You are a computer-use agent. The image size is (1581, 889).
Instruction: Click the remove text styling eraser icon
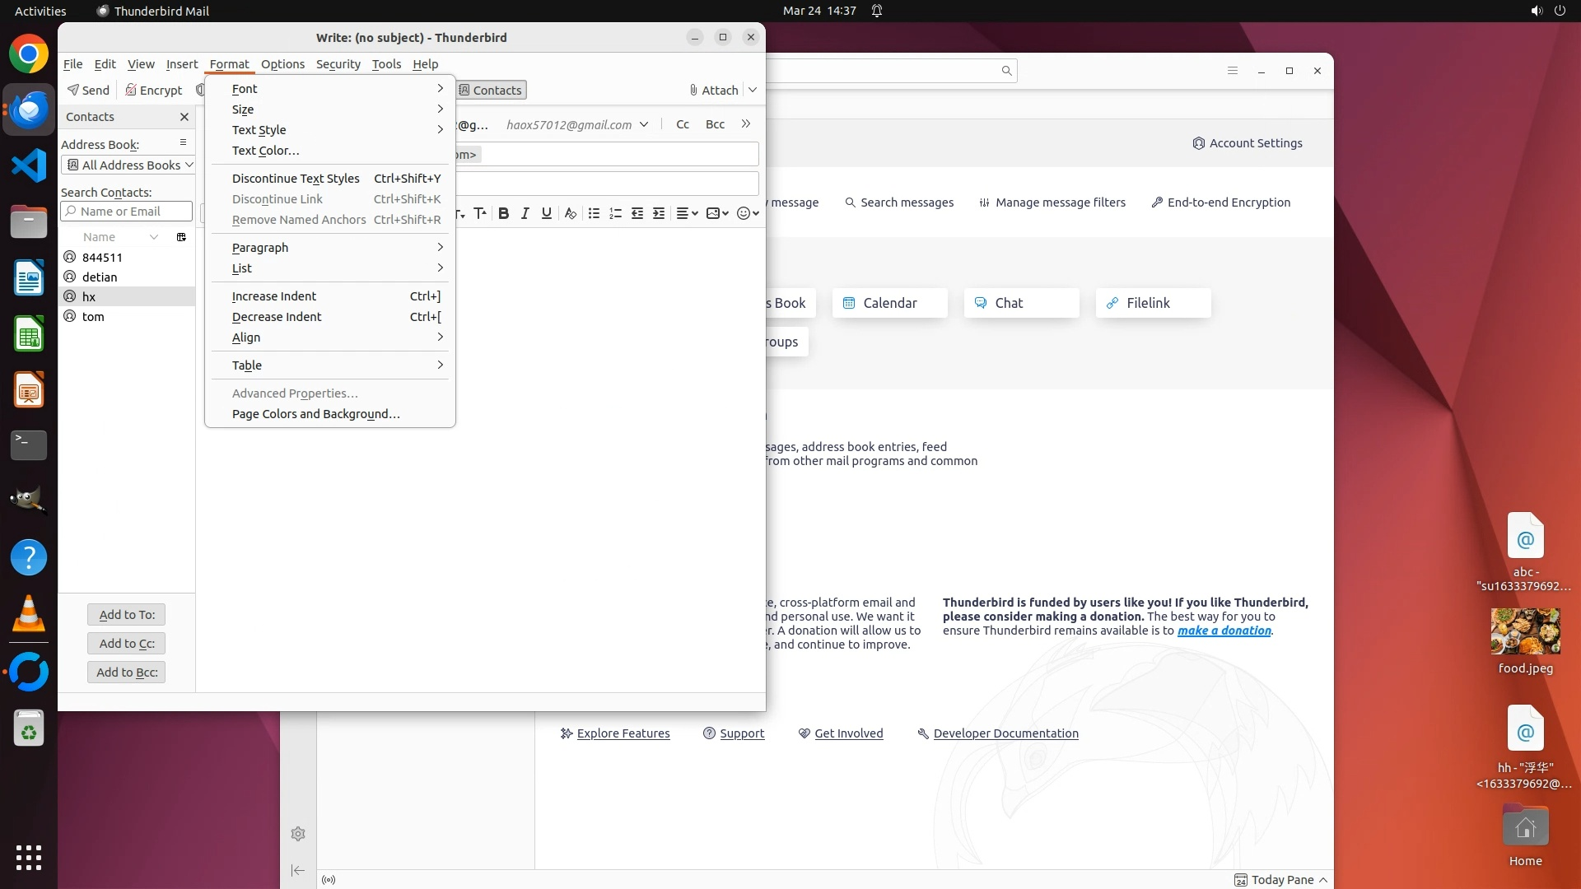pos(570,213)
